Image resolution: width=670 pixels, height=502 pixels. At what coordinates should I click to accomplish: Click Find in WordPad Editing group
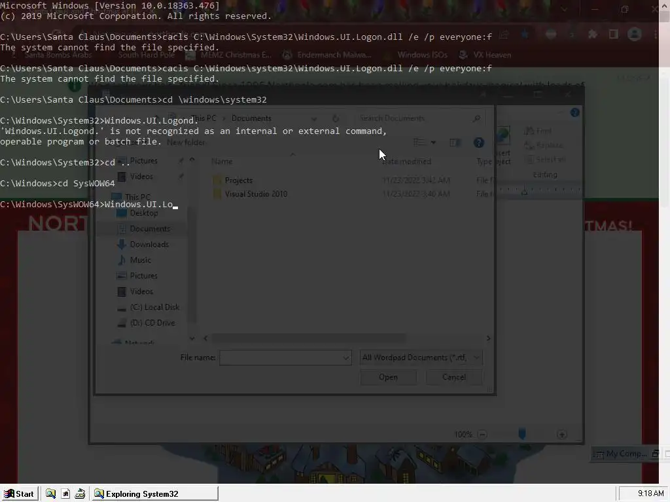pyautogui.click(x=538, y=131)
